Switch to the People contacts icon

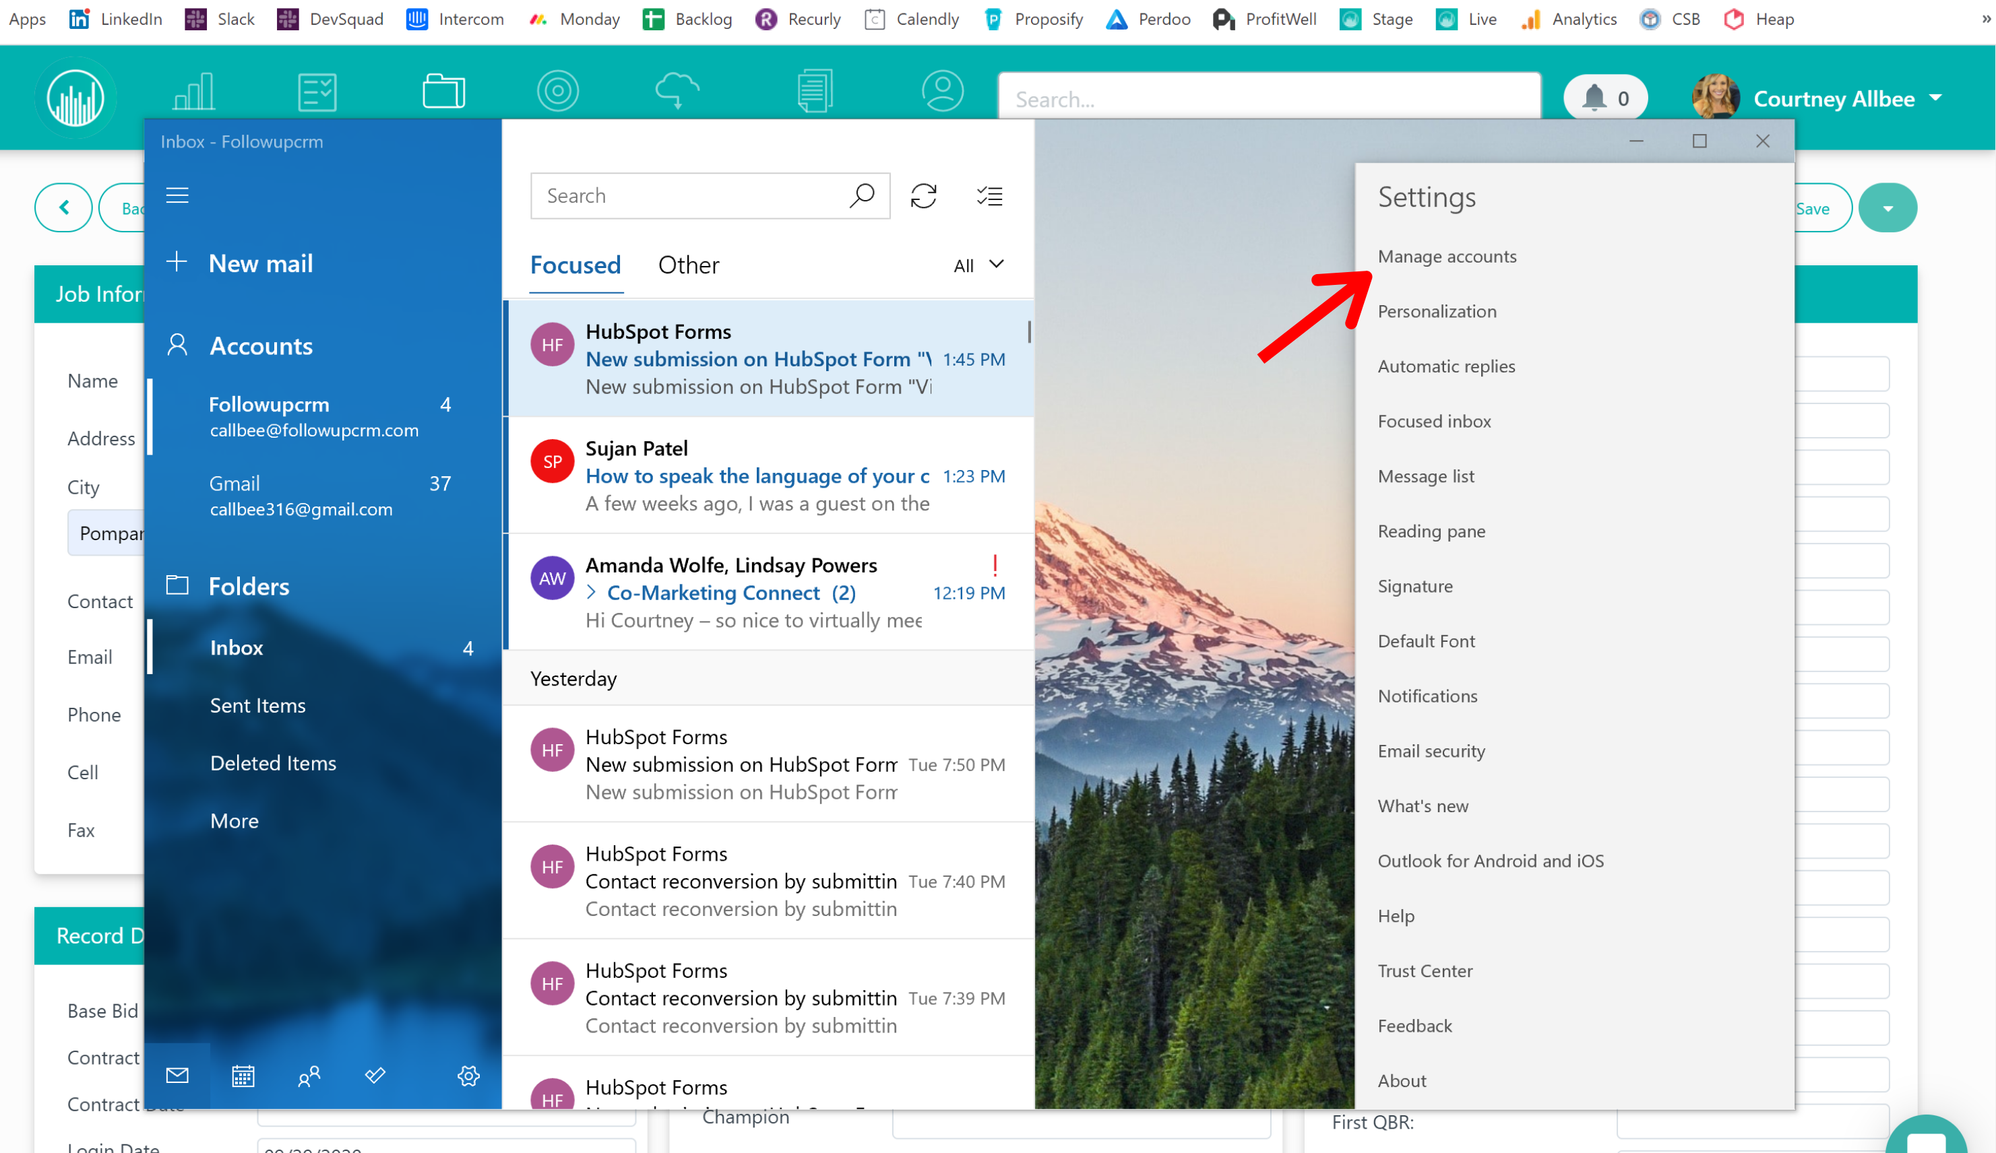309,1076
